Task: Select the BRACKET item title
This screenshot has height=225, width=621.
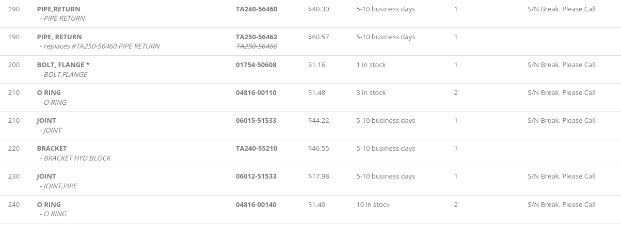Action: click(x=52, y=149)
